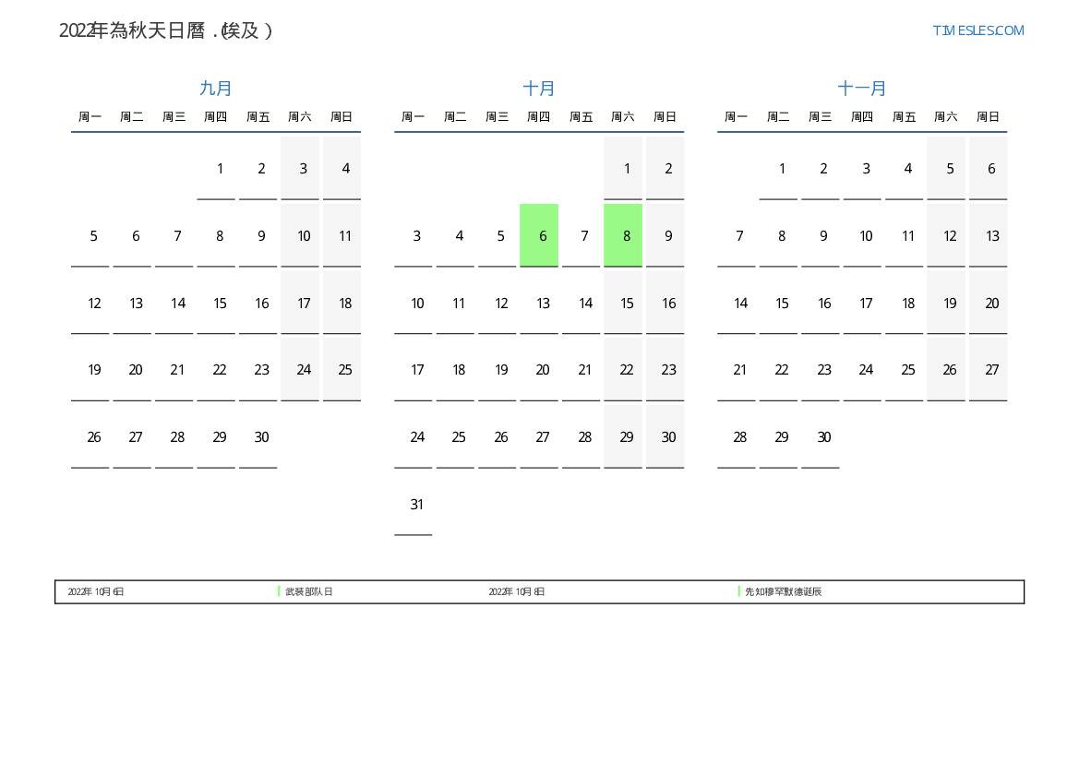
Task: Click 周日 header in November calendar
Action: pos(988,117)
